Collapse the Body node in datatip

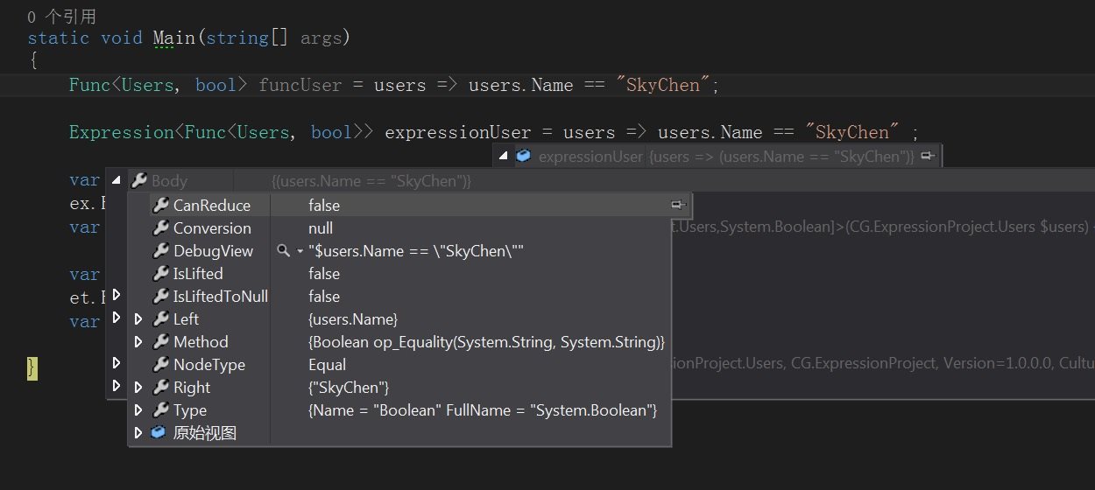click(x=117, y=181)
